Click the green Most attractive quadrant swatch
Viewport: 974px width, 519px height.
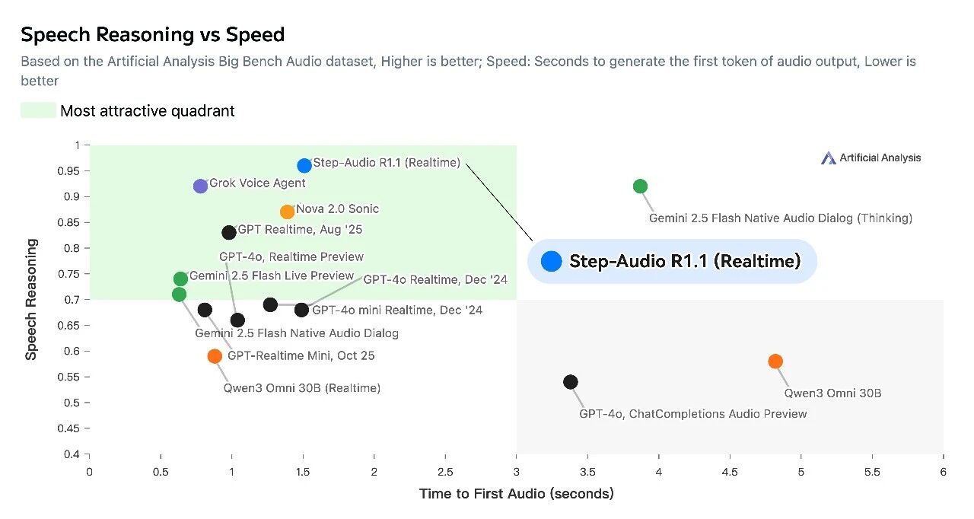[38, 111]
